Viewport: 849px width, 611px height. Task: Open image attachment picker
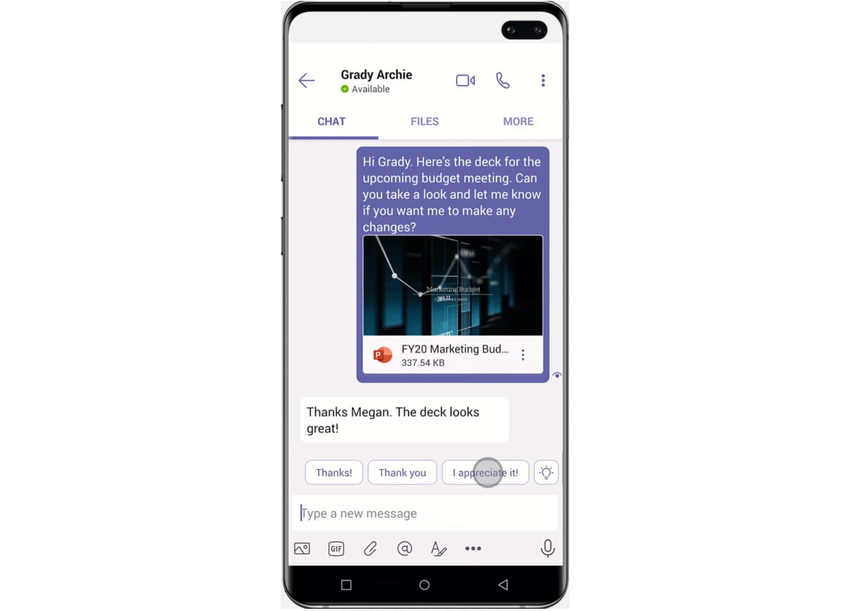pyautogui.click(x=303, y=548)
